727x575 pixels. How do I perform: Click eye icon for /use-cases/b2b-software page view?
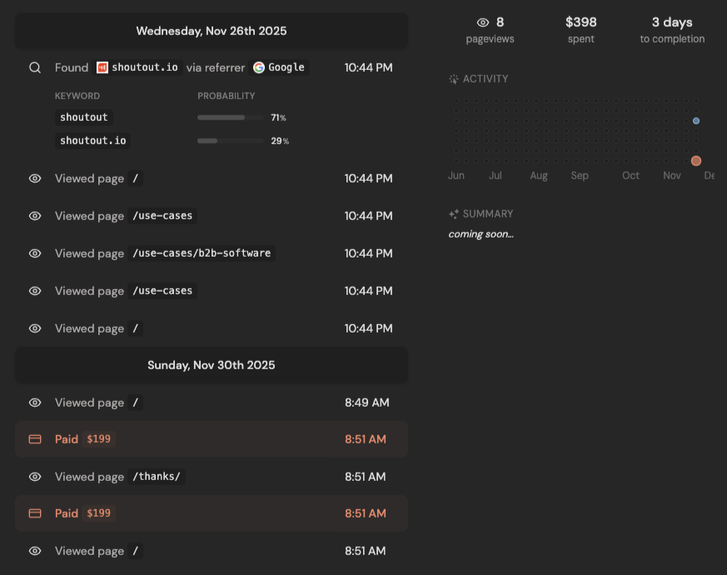point(35,253)
